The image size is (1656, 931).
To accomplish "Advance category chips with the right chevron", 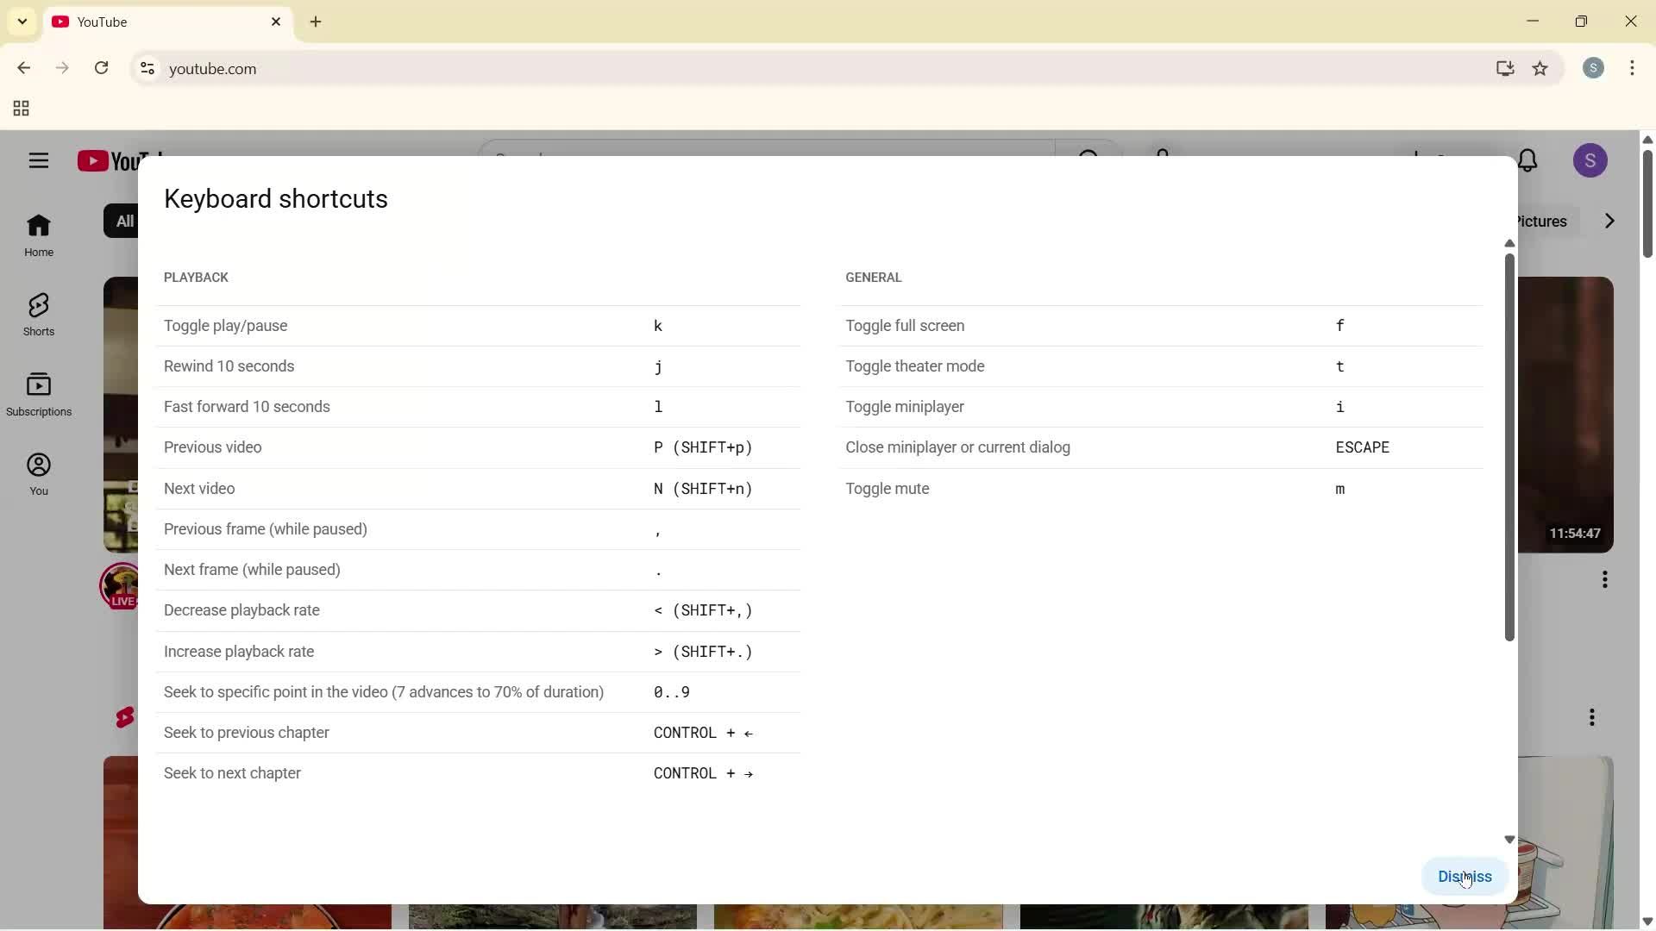I will coord(1609,221).
